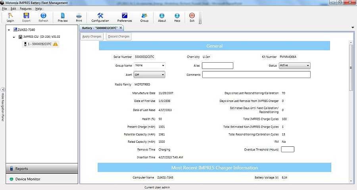This screenshot has height=190, width=357.
Task: Click the vertical scrollbar thumb
Action: pyautogui.click(x=351, y=68)
